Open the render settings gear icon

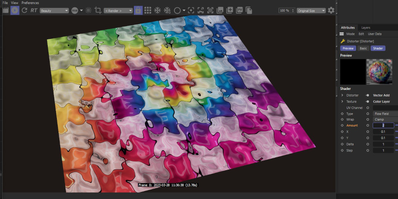pyautogui.click(x=331, y=10)
